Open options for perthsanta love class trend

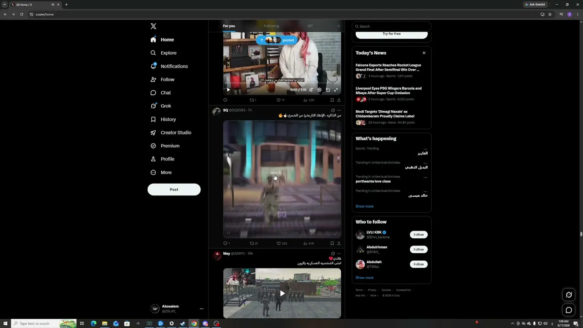[425, 177]
